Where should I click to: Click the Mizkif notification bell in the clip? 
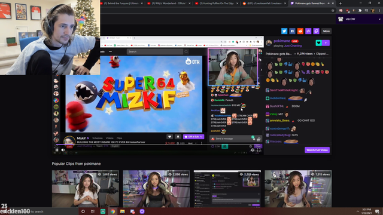click(x=178, y=137)
